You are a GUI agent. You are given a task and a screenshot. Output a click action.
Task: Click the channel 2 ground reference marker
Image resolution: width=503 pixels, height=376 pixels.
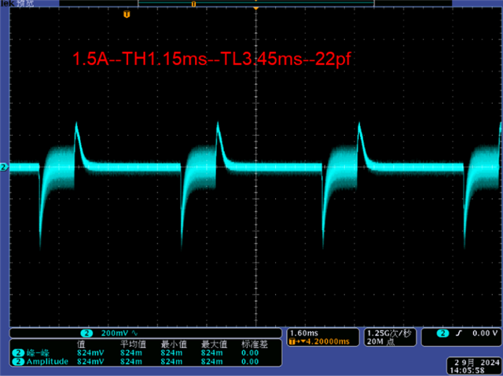[x=4, y=167]
